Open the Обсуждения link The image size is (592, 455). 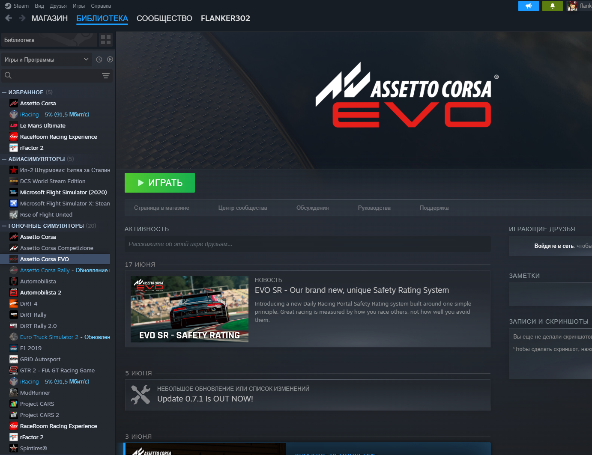313,208
